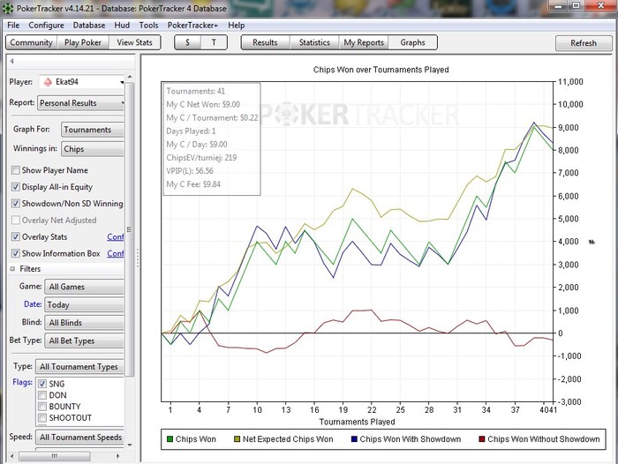
Task: Click sidebar horizontal scrollbar right arrow
Action: click(117, 456)
